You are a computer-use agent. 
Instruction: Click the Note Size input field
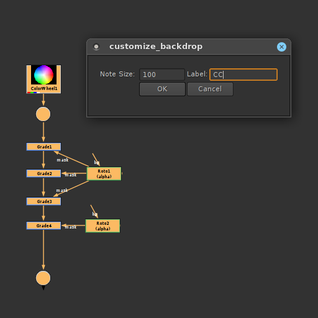[162, 75]
